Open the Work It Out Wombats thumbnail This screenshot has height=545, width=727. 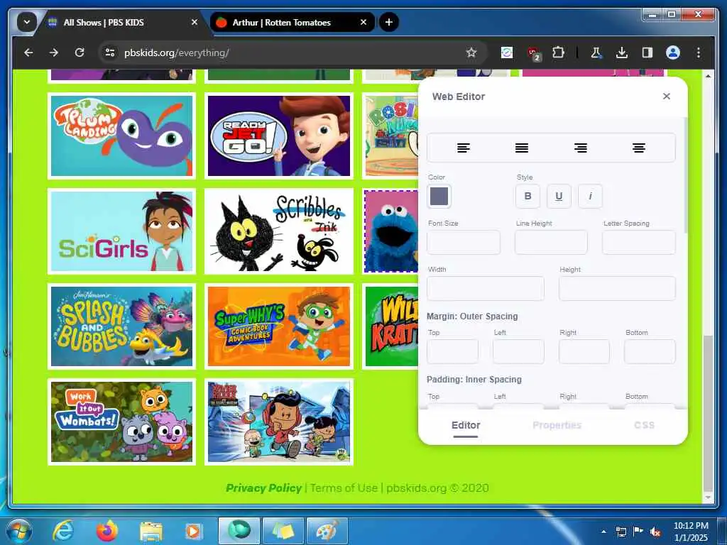[121, 422]
